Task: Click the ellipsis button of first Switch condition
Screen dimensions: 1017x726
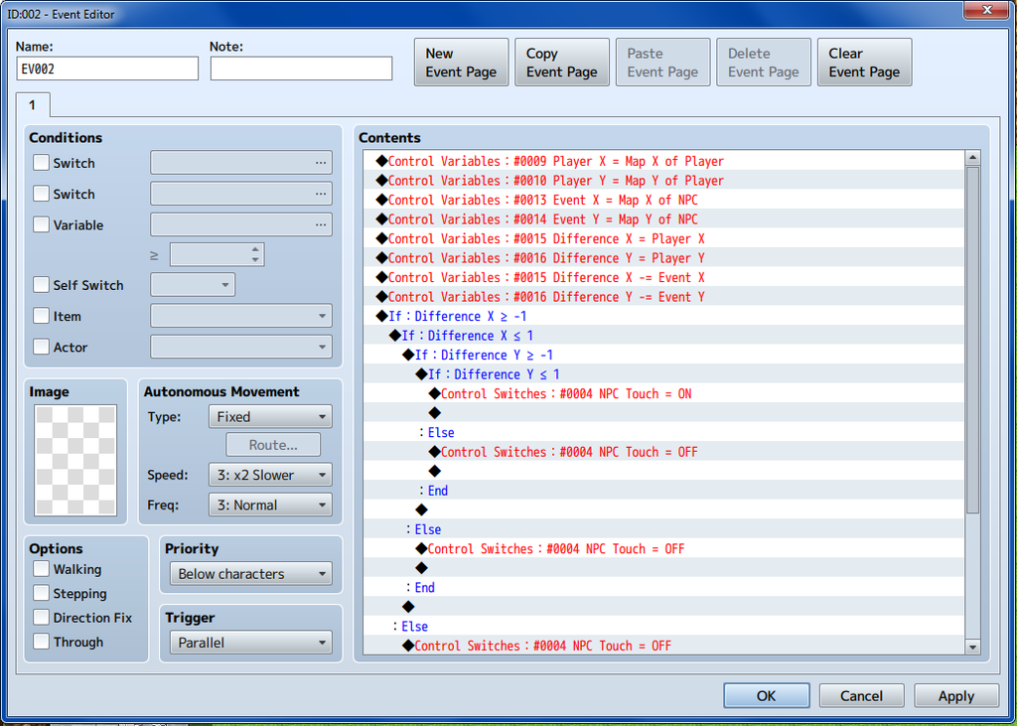Action: point(320,163)
